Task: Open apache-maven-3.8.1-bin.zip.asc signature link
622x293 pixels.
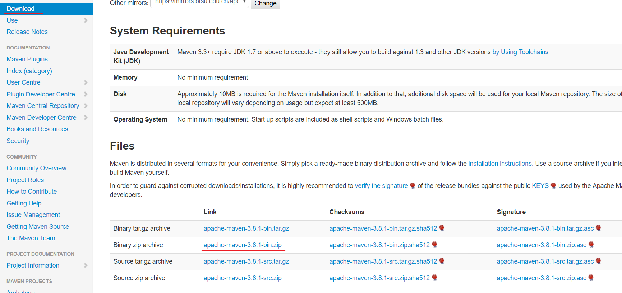Action: click(542, 245)
